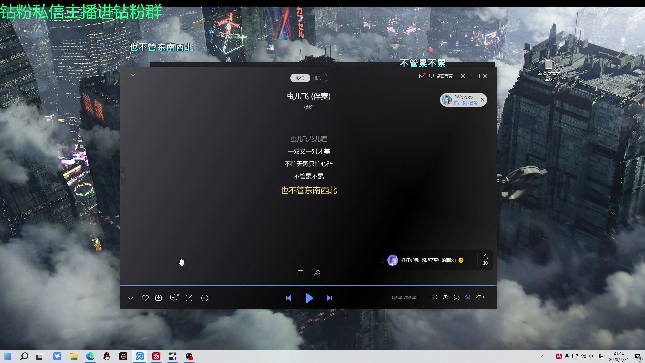The width and height of the screenshot is (645, 363).
Task: Select the 歌词 tab
Action: tap(300, 78)
